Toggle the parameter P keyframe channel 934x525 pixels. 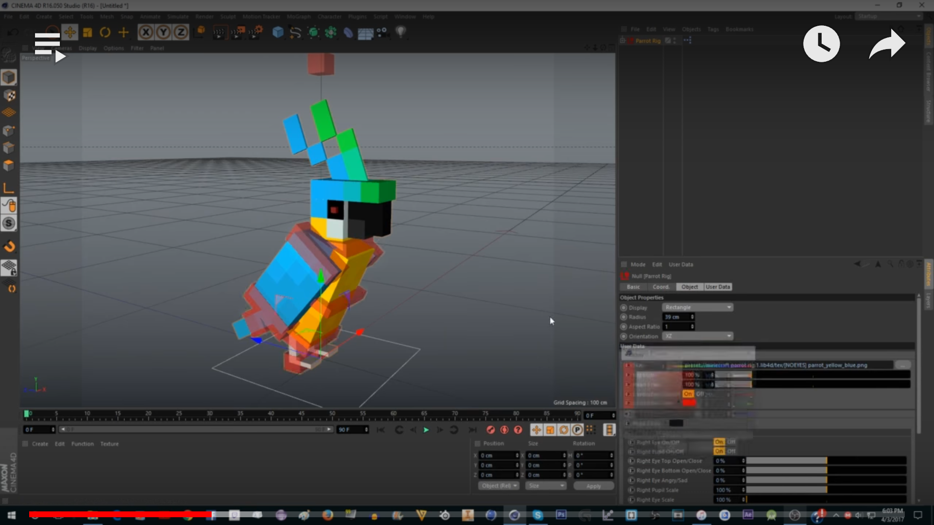pos(577,430)
